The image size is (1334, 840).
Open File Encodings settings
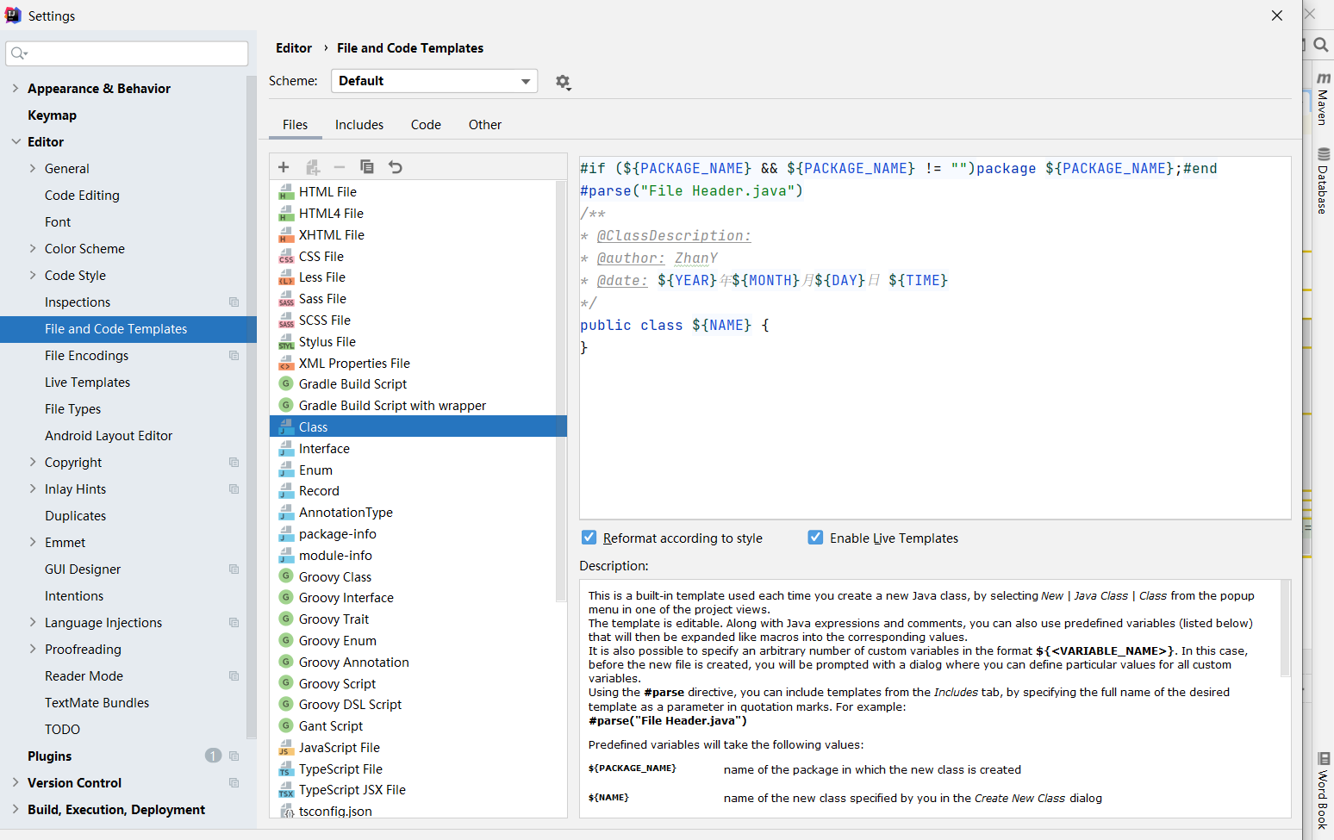click(x=86, y=356)
